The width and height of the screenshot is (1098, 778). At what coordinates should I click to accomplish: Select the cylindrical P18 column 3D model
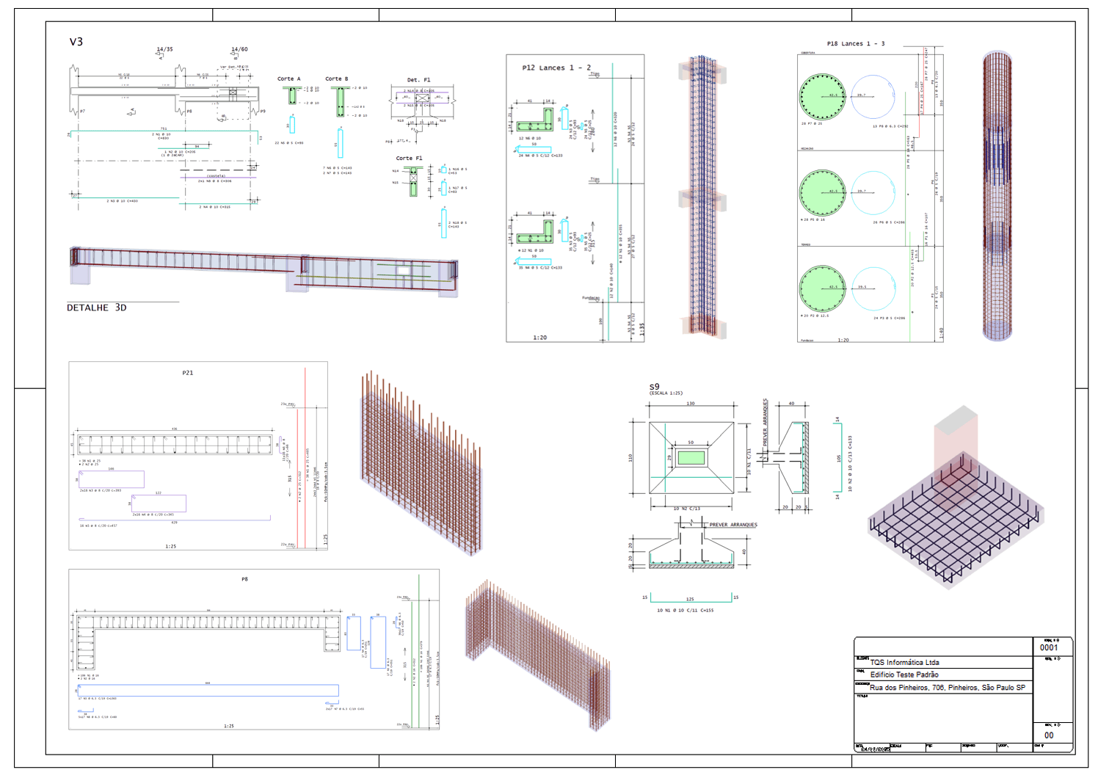click(997, 195)
